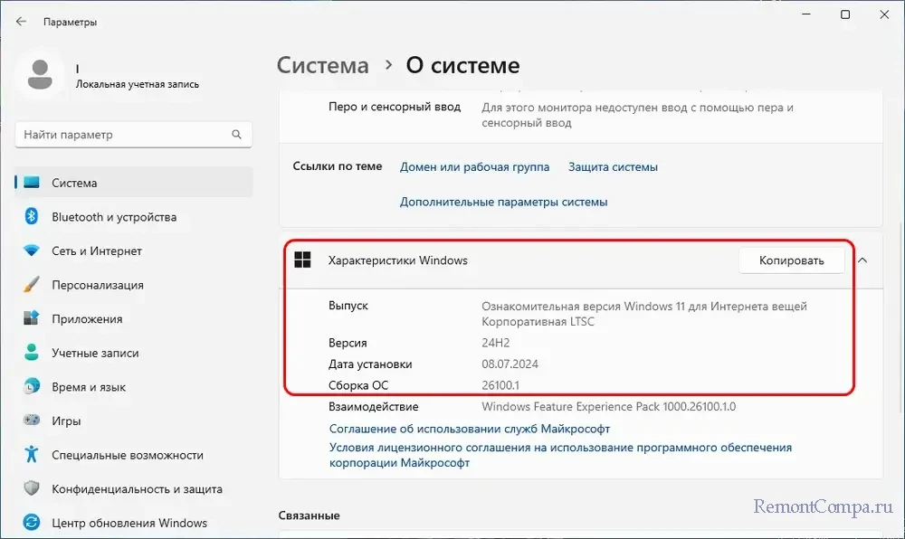Click the Время и язык globe icon

31,387
